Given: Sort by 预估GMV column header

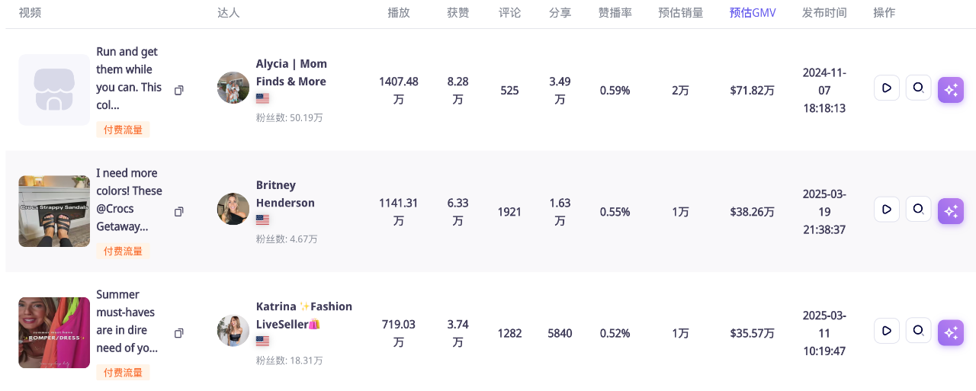Looking at the screenshot, I should (x=752, y=13).
